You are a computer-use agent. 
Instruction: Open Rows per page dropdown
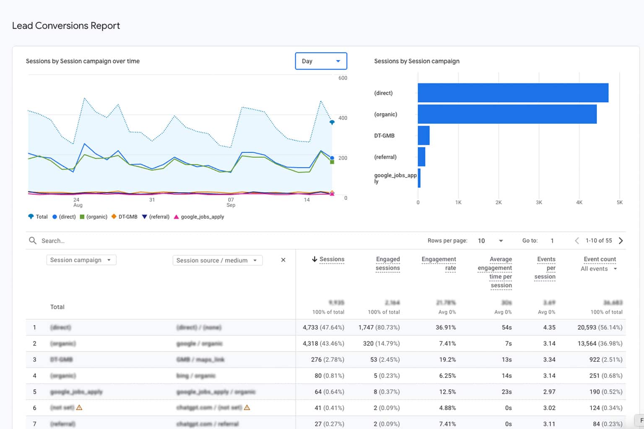click(x=491, y=241)
